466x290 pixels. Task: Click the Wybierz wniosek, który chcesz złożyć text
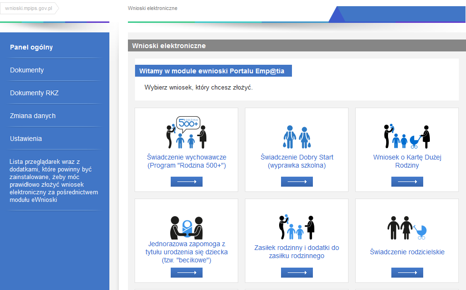(x=199, y=88)
